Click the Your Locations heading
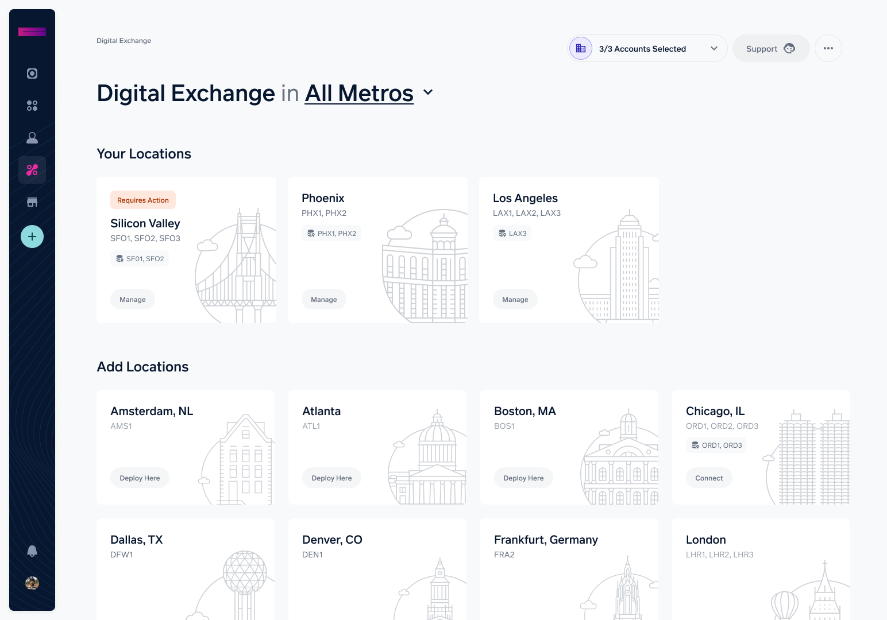Image resolution: width=887 pixels, height=620 pixels. coord(144,154)
